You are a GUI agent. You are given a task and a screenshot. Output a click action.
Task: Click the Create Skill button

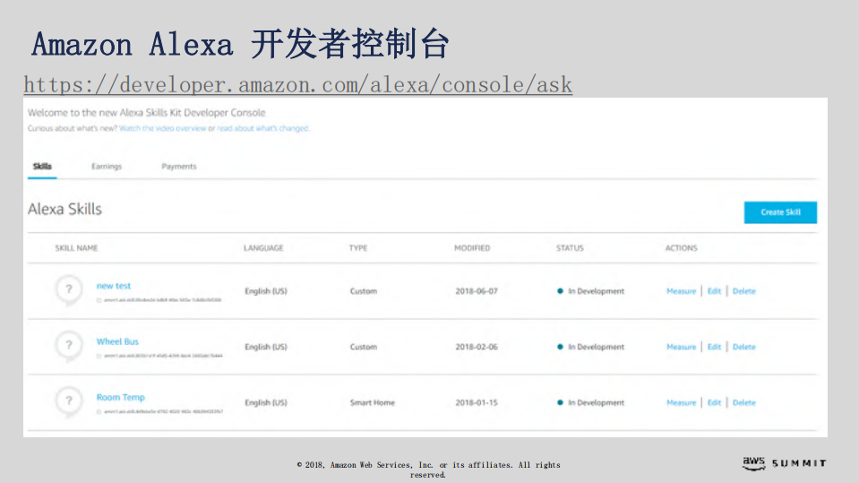pyautogui.click(x=780, y=212)
